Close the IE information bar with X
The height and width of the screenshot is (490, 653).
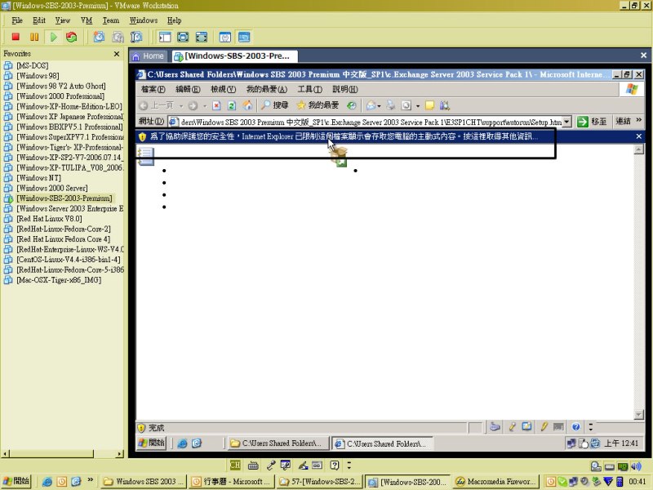pyautogui.click(x=639, y=136)
